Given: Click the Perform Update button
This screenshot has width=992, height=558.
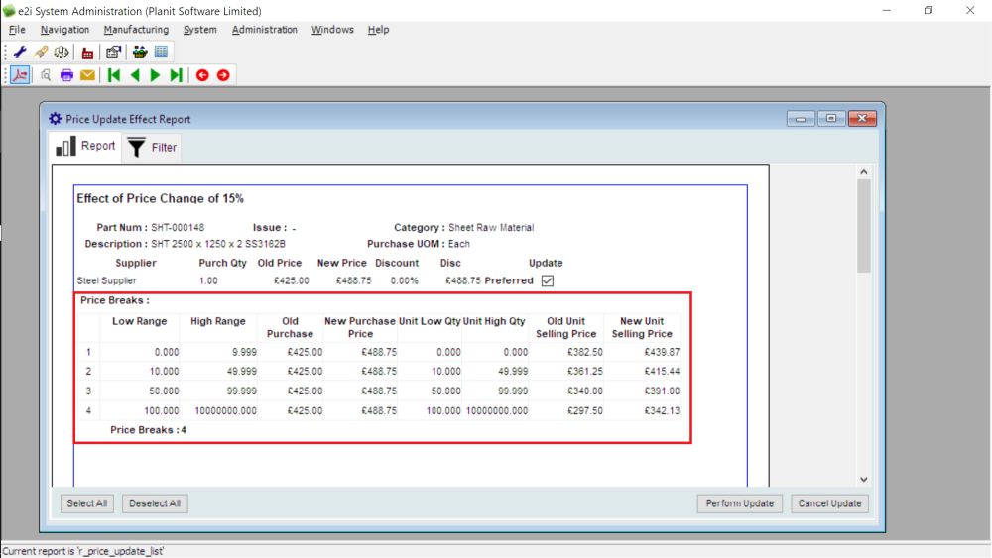Looking at the screenshot, I should 739,503.
